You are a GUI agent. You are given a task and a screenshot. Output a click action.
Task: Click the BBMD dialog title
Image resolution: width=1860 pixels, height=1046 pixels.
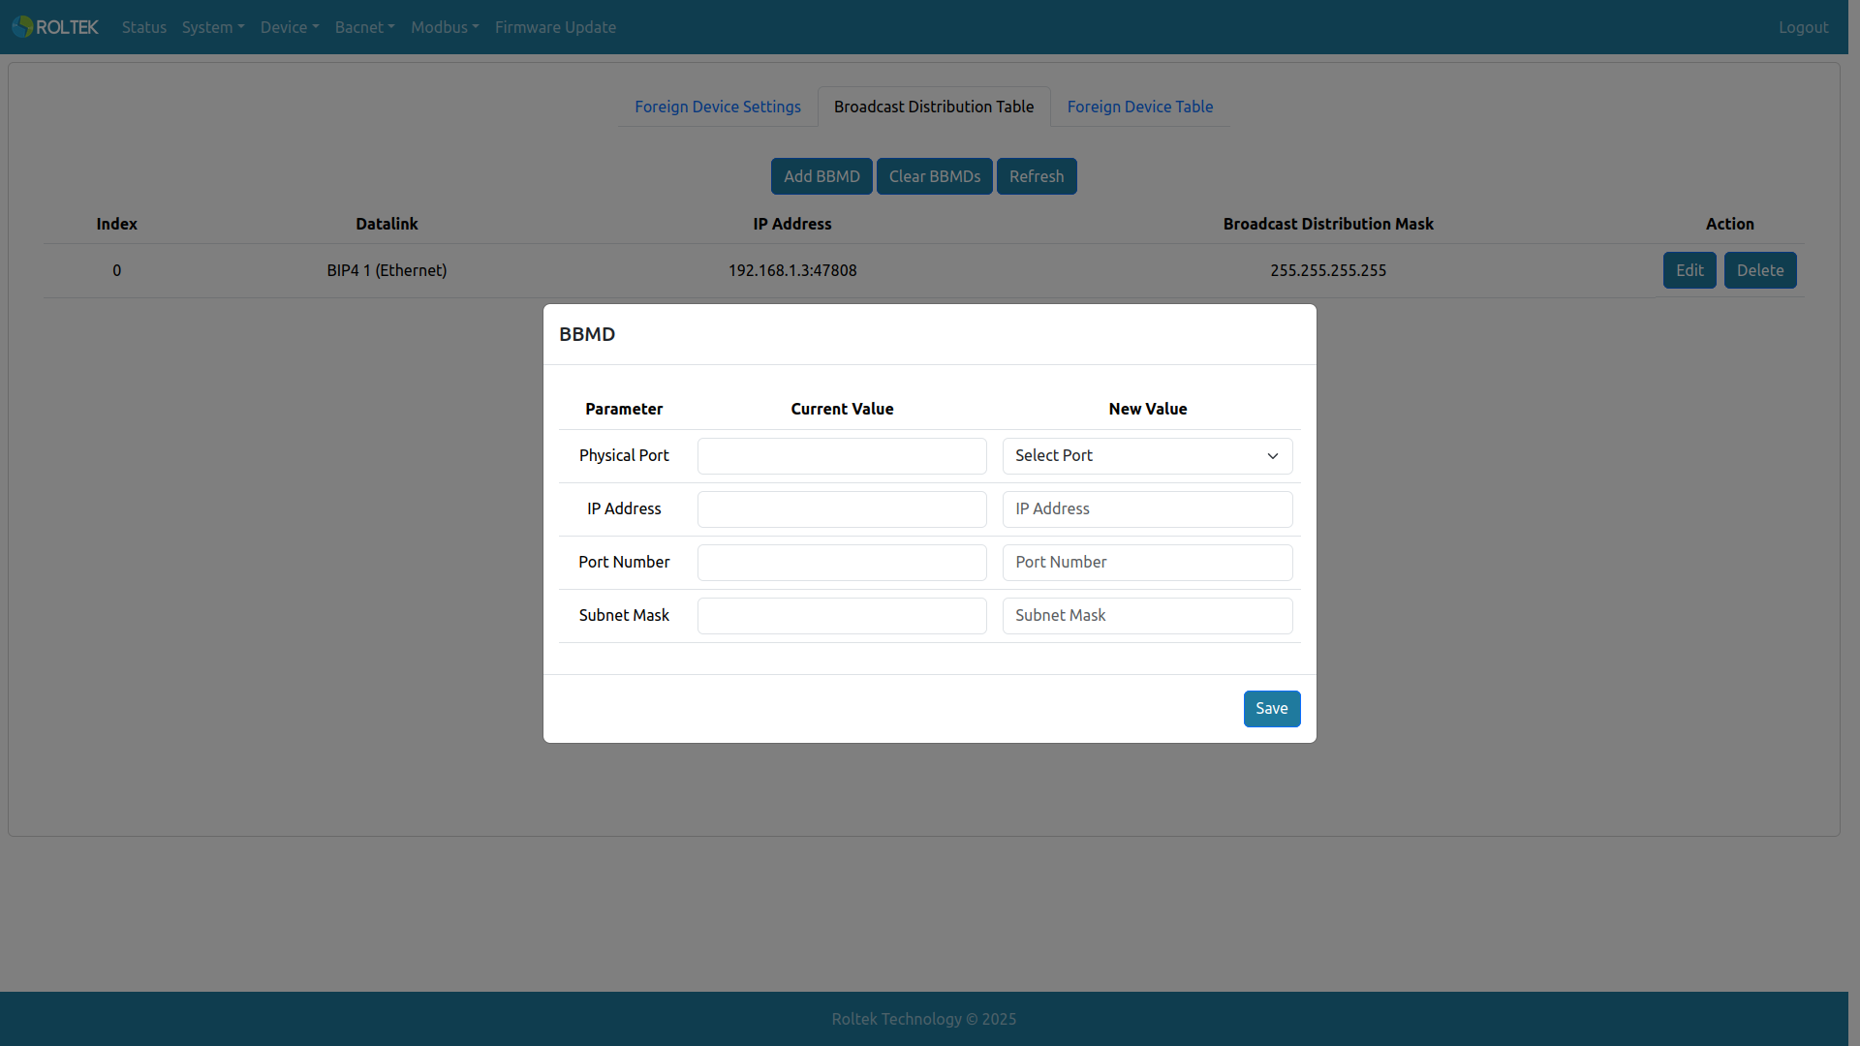587,334
